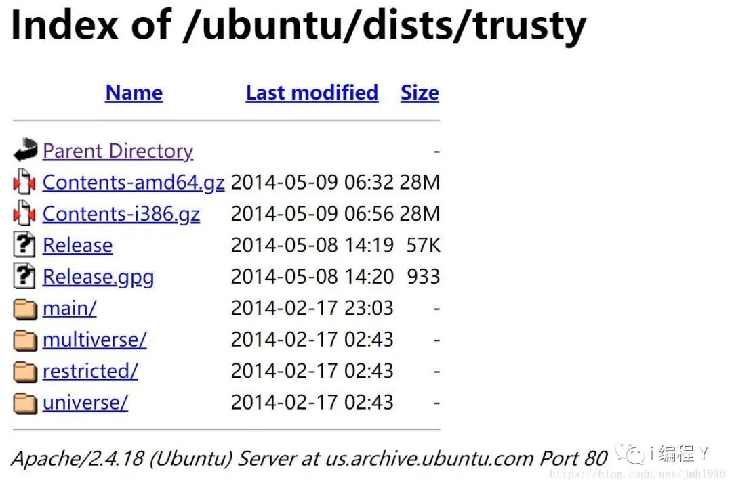Download the Contents-amd64.gz file
The image size is (732, 486).
coord(134,182)
